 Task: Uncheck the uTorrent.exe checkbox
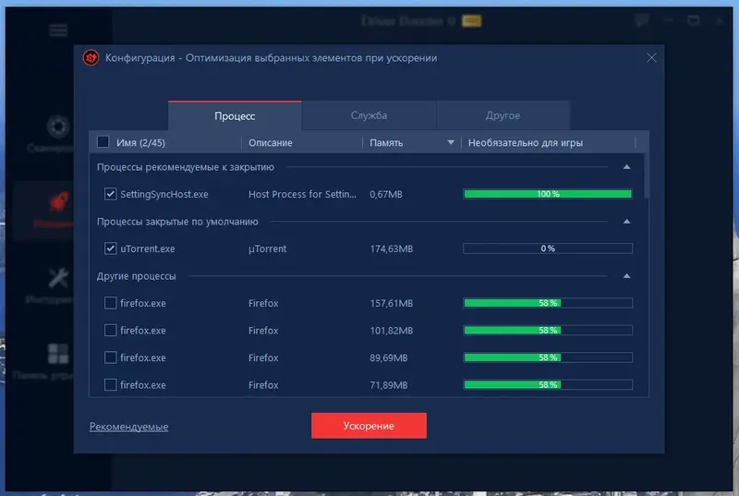[110, 248]
